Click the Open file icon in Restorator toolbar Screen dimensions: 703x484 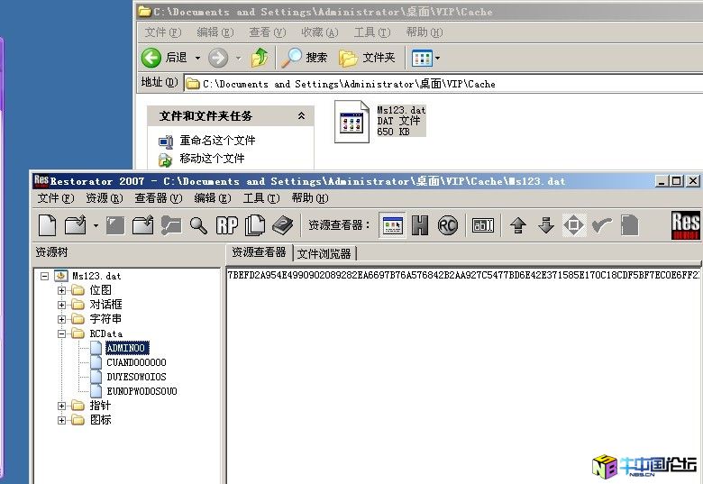pos(76,225)
